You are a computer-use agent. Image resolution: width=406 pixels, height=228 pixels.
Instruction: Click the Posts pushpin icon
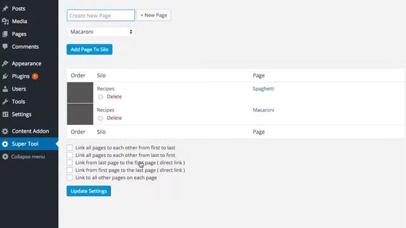point(5,8)
